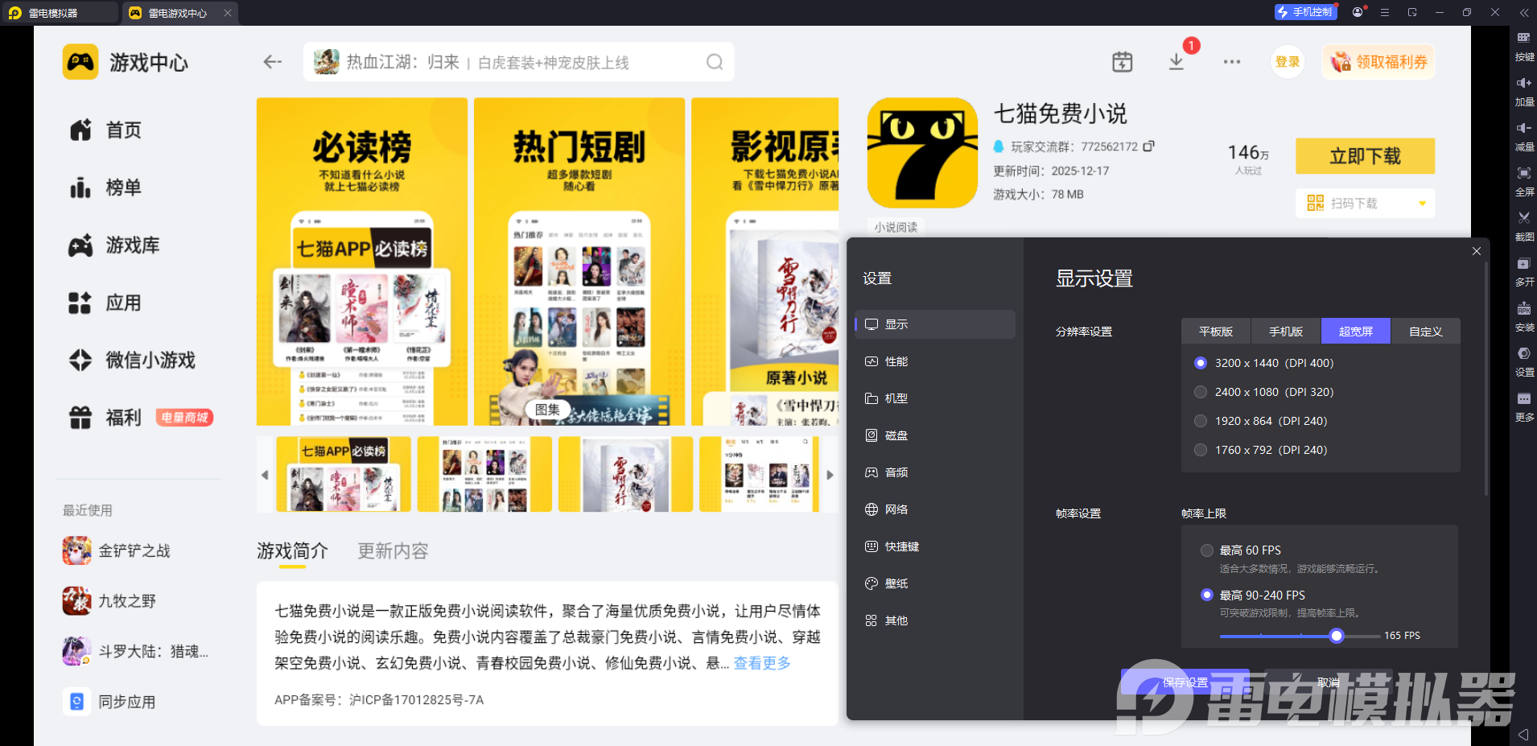
Task: Click 领取福利券 coupon button
Action: 1378,62
